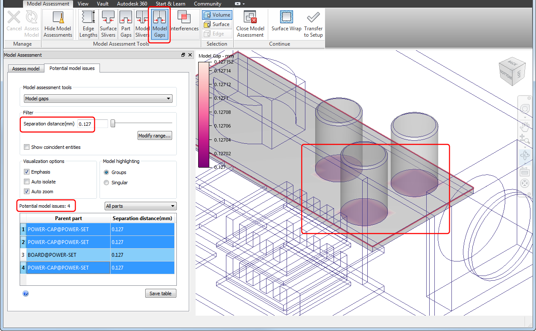Switch to the Vault ribbon tab
Viewport: 536px width, 331px height.
tap(103, 4)
